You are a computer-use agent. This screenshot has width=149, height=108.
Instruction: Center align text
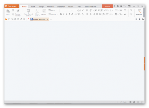(x=91, y=14)
